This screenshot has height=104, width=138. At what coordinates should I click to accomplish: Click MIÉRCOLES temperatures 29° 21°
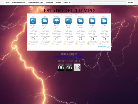(x=68, y=25)
